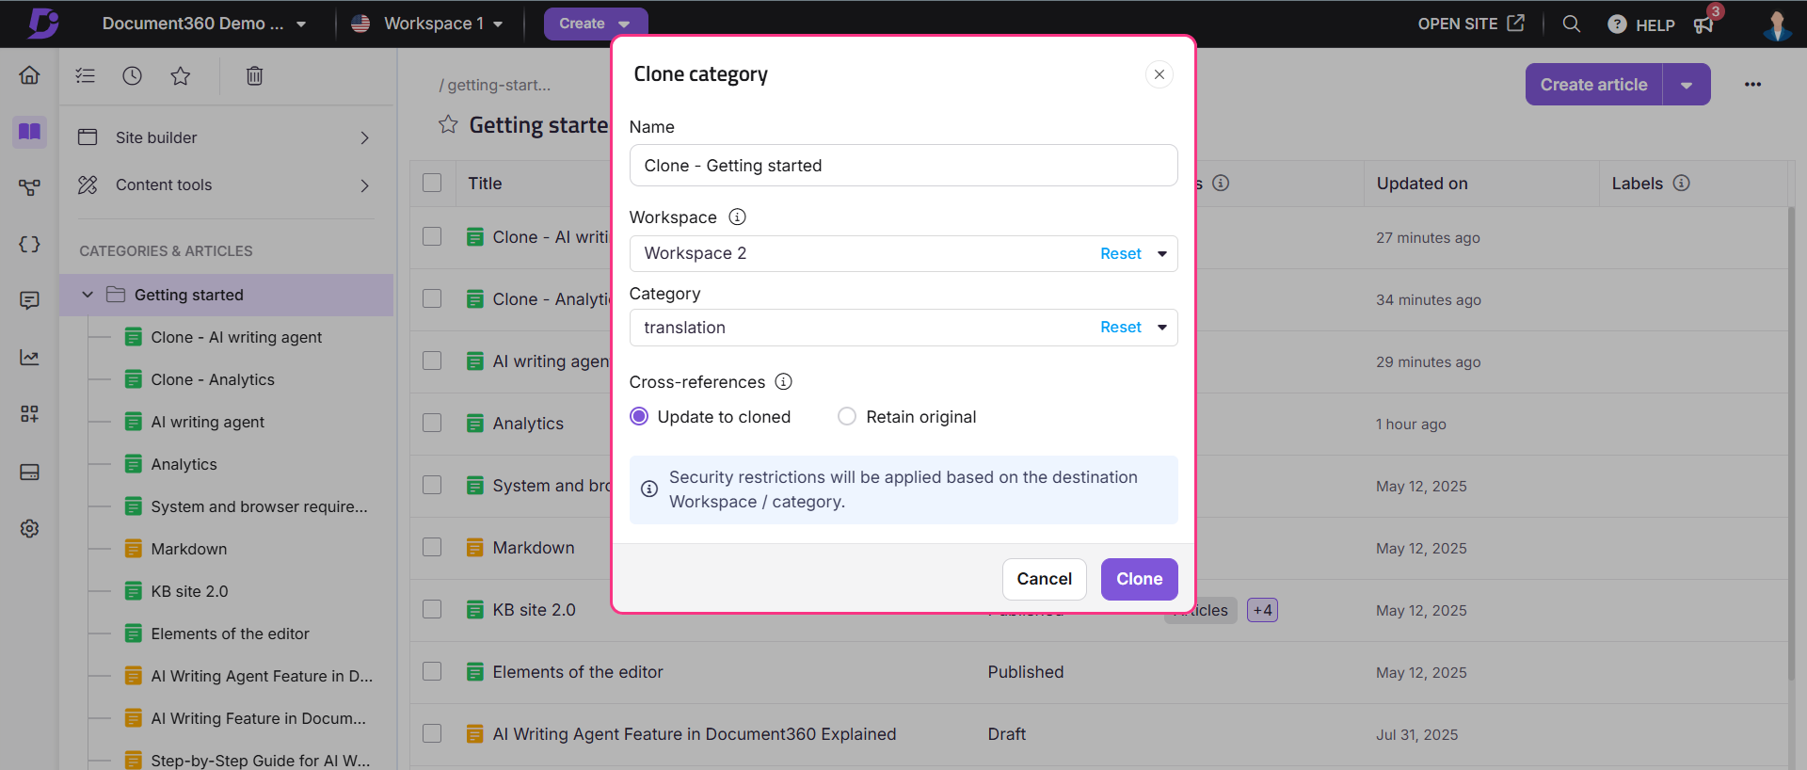This screenshot has width=1807, height=770.
Task: Open AI Writing Agent Feature in Document360 Explained
Action: [x=695, y=734]
